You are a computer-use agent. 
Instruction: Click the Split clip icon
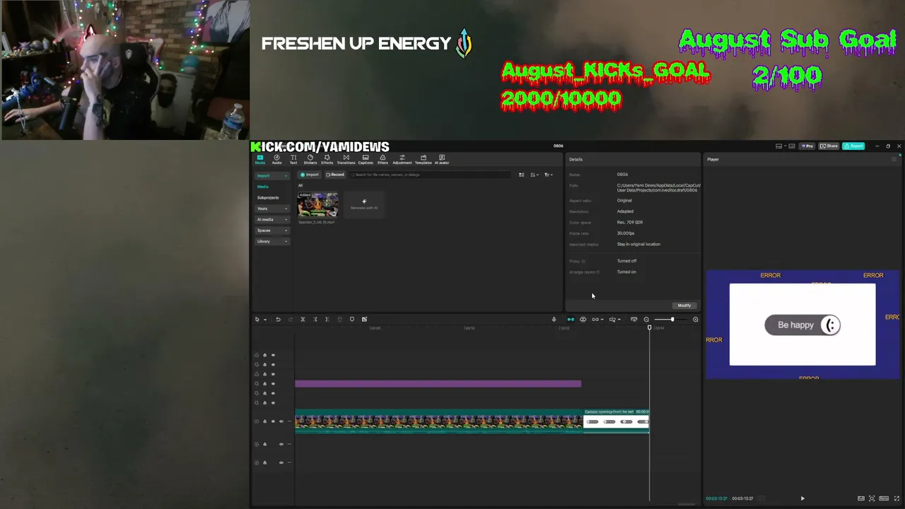coord(303,320)
